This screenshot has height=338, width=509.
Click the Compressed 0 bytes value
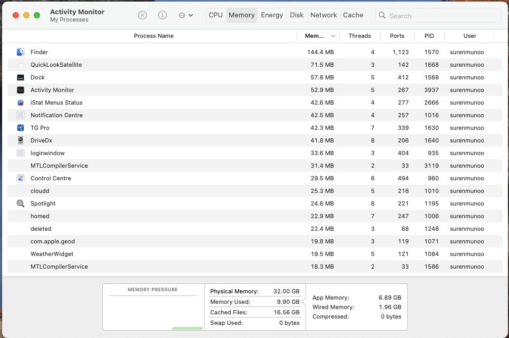pos(391,316)
